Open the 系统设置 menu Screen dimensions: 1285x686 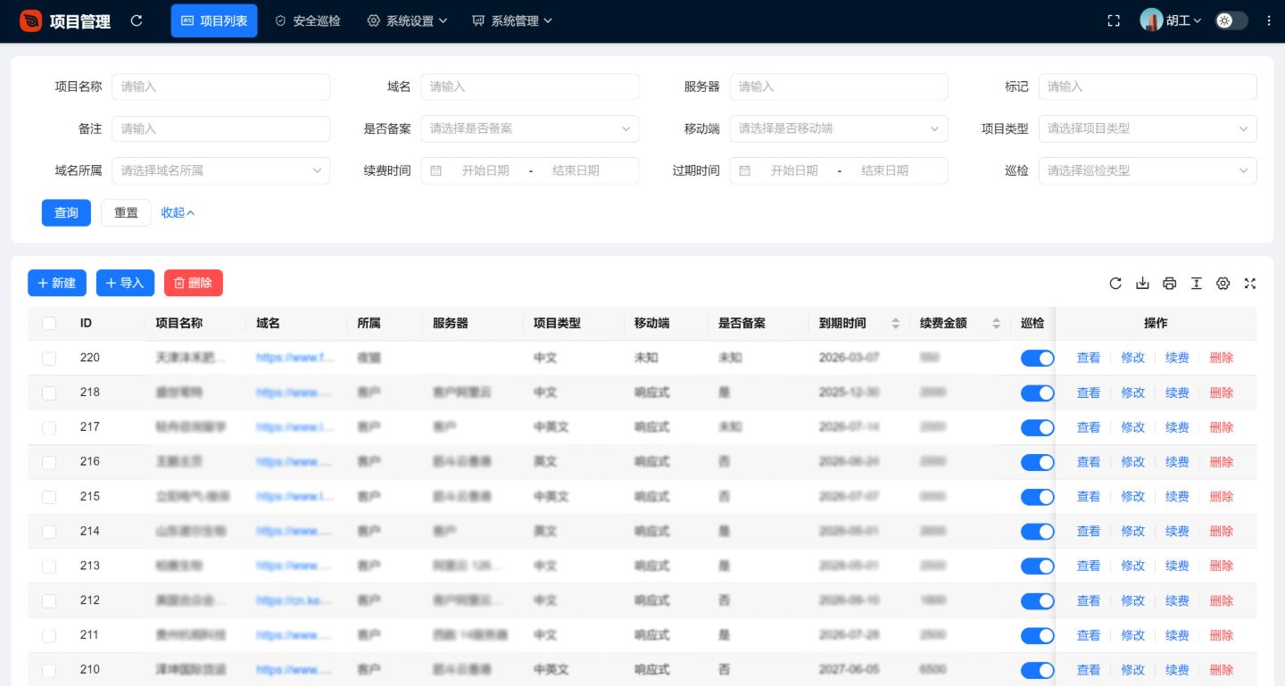point(408,21)
